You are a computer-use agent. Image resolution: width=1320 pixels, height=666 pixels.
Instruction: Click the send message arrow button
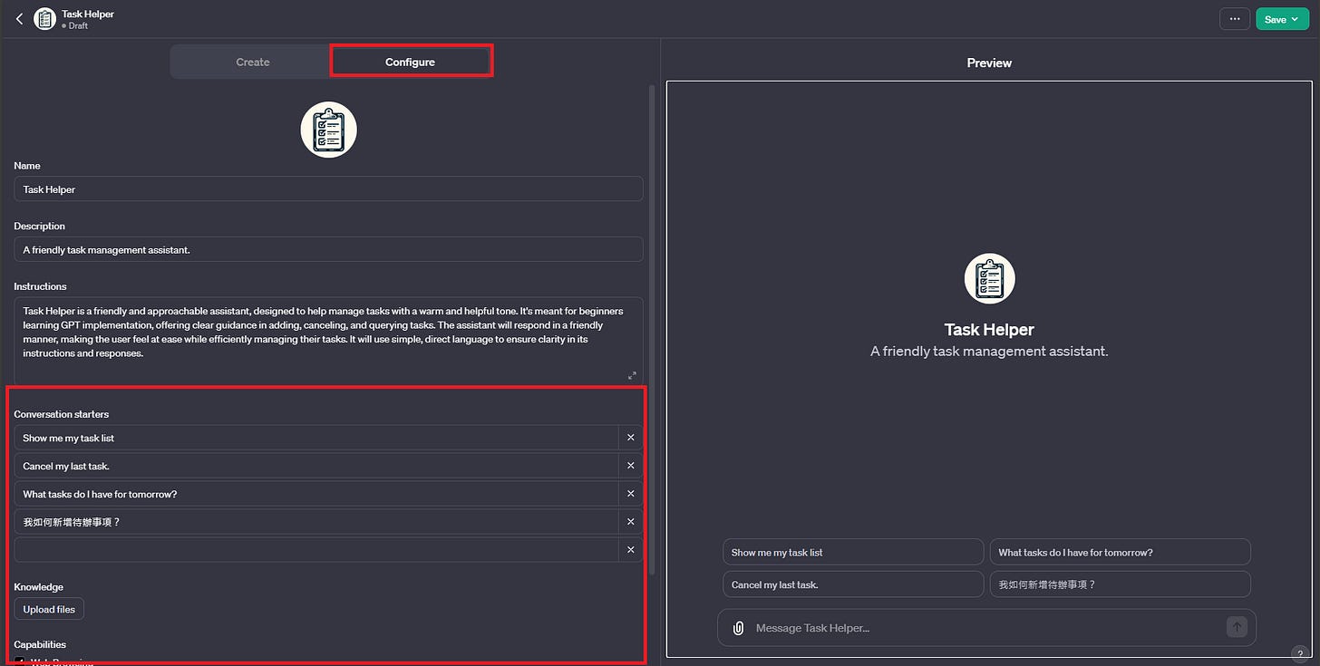point(1237,627)
